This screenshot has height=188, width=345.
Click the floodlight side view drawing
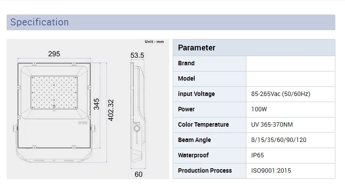pos(138,113)
